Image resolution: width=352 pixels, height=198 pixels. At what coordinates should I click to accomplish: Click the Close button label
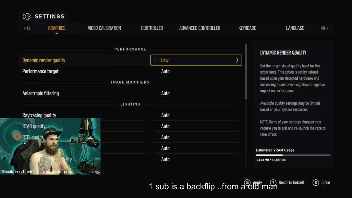pyautogui.click(x=326, y=183)
